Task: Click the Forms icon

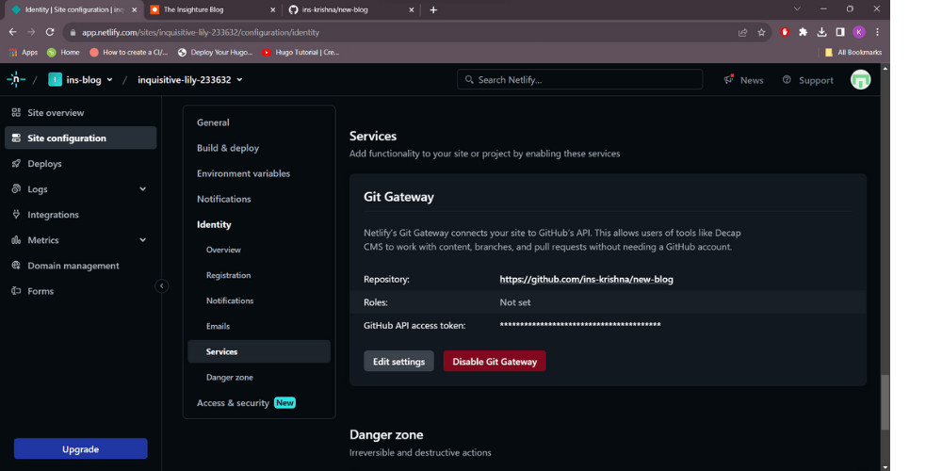Action: pos(16,291)
